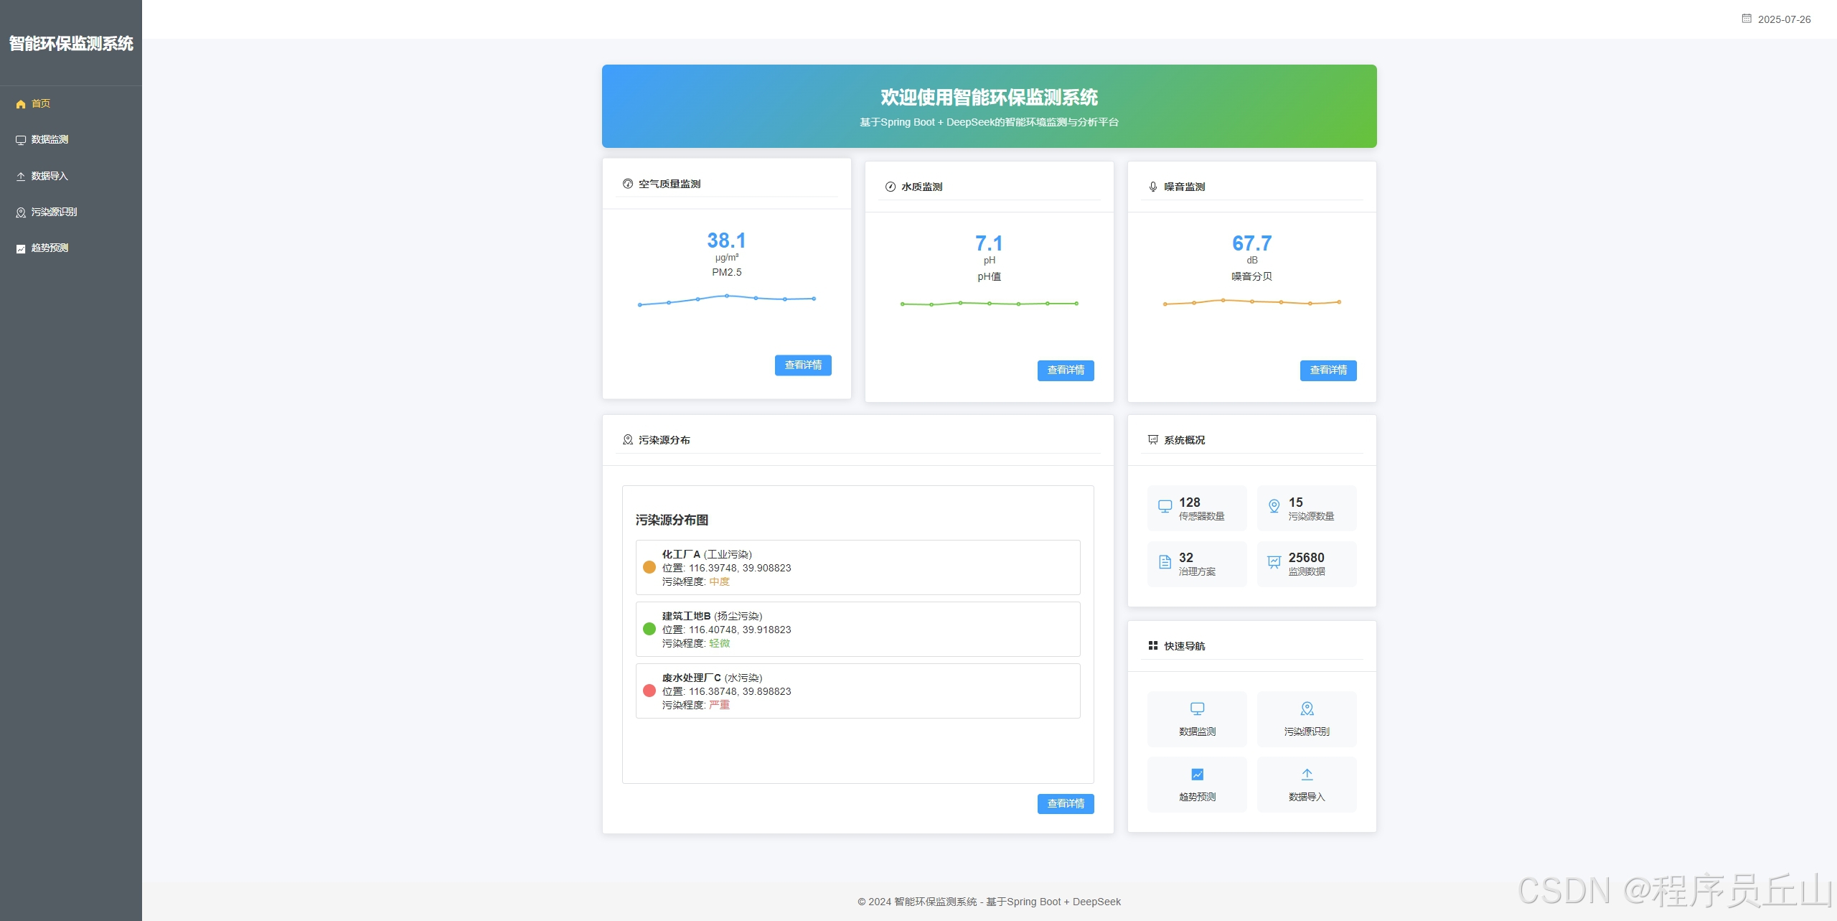This screenshot has width=1837, height=921.
Task: Click the monitor icon beside sidebar 数据监测
Action: click(21, 140)
